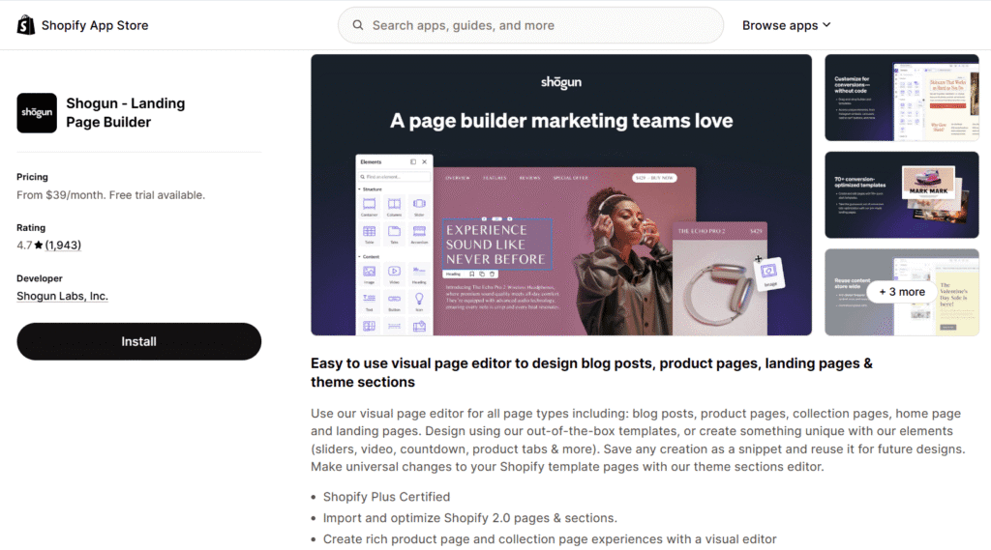The height and width of the screenshot is (550, 991).
Task: Click the search magnifier icon
Action: click(x=358, y=25)
